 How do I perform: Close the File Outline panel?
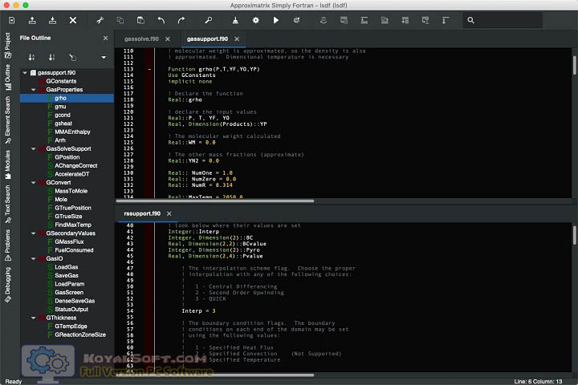click(x=106, y=38)
